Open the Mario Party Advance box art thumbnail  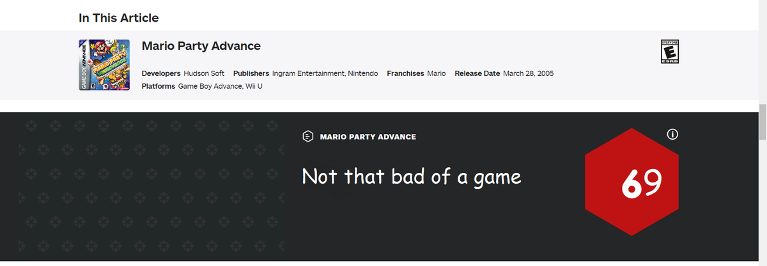pos(104,64)
